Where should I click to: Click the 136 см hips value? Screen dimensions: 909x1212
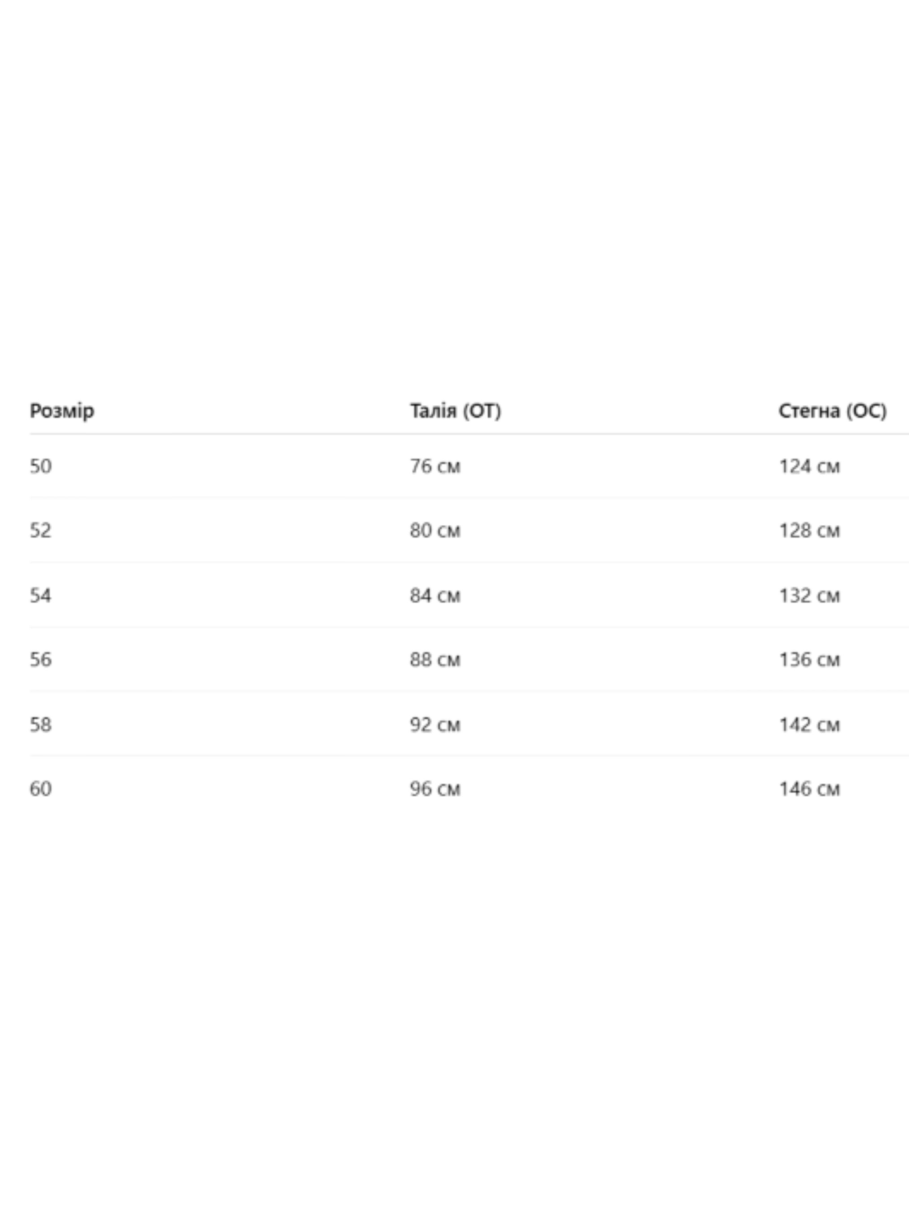(x=809, y=659)
